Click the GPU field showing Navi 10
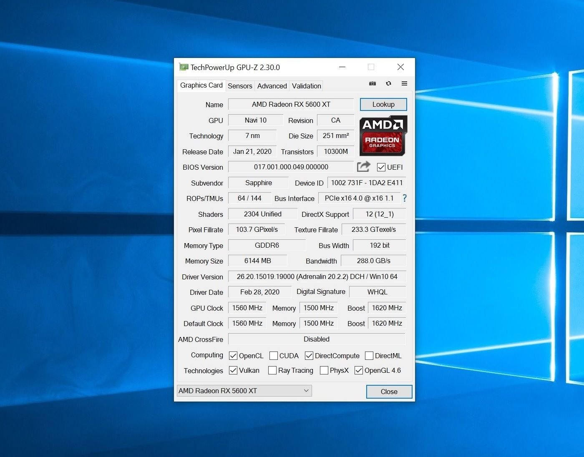Image resolution: width=584 pixels, height=457 pixels. point(256,120)
